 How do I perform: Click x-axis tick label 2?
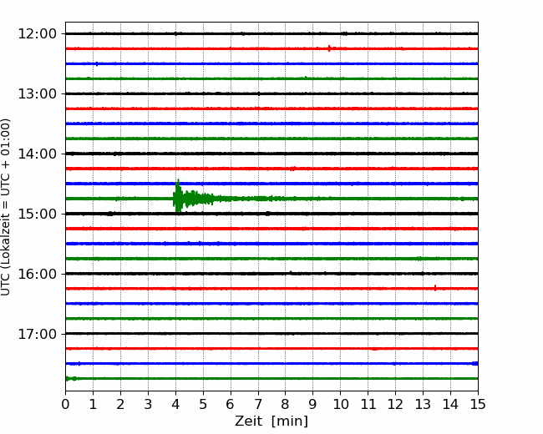[x=120, y=404]
